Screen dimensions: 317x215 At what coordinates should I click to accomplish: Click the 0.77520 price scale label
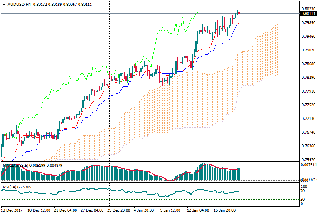307,105
